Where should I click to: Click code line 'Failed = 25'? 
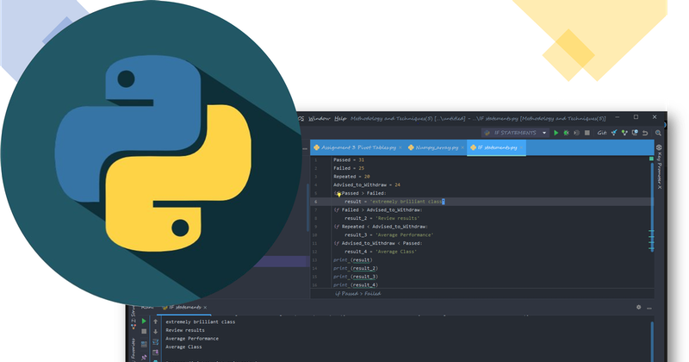(x=349, y=168)
